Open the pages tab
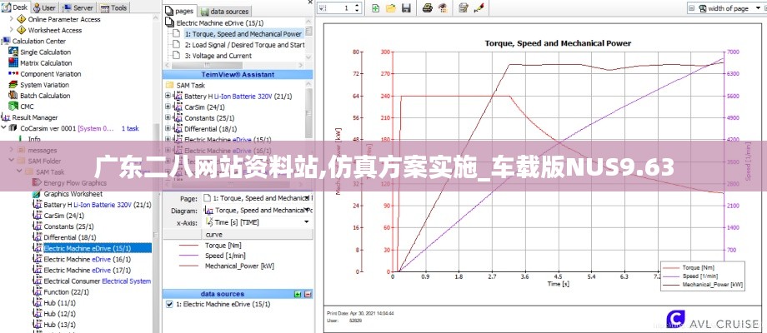 [x=179, y=11]
